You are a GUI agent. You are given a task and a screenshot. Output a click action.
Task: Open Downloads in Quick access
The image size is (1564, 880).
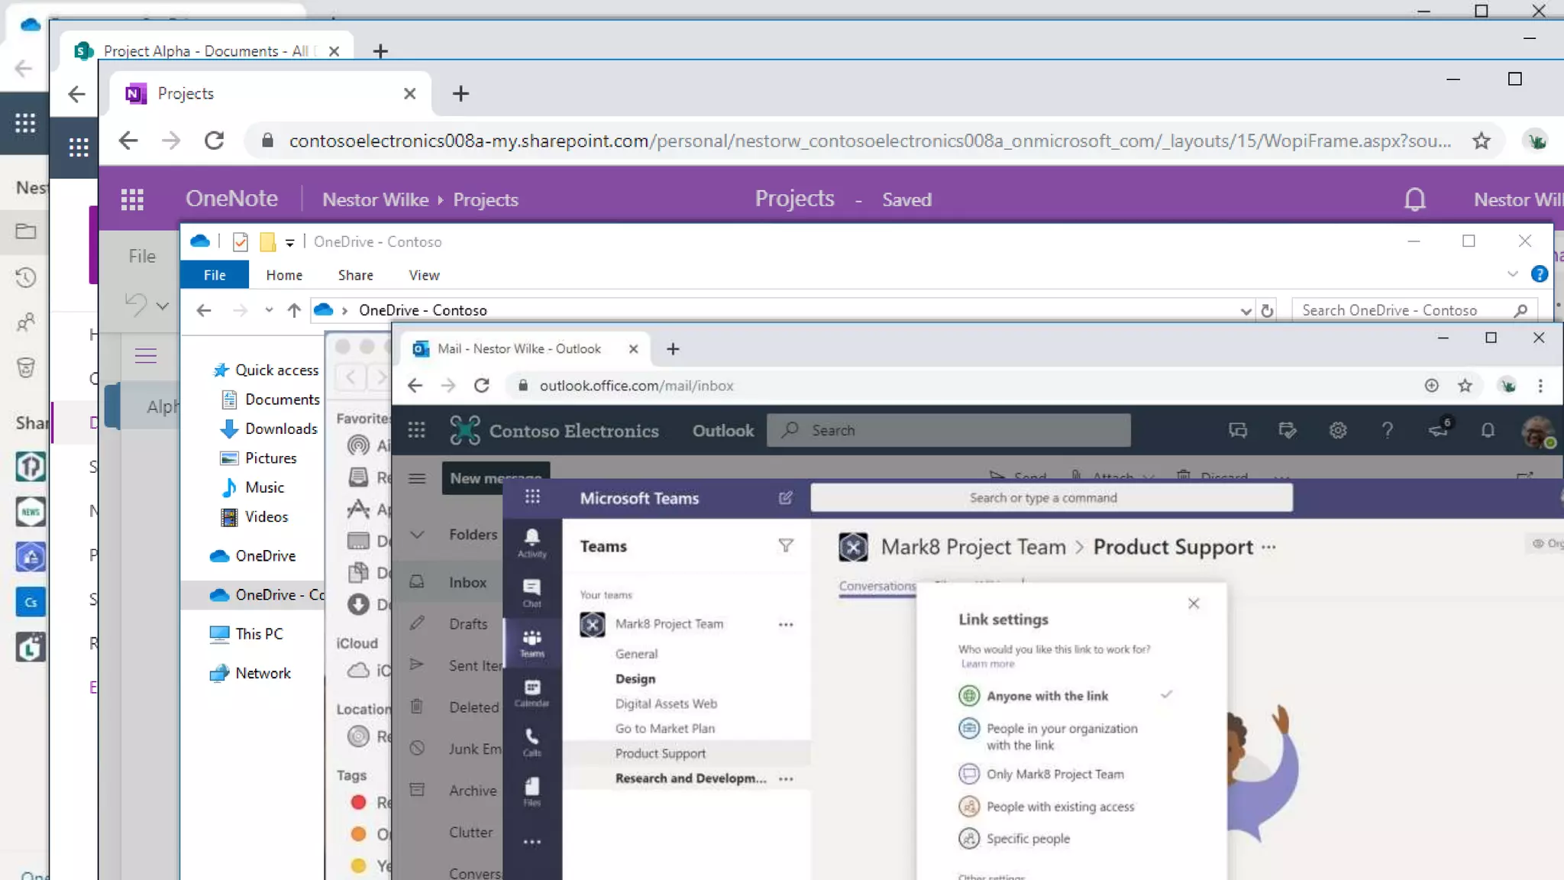click(280, 429)
